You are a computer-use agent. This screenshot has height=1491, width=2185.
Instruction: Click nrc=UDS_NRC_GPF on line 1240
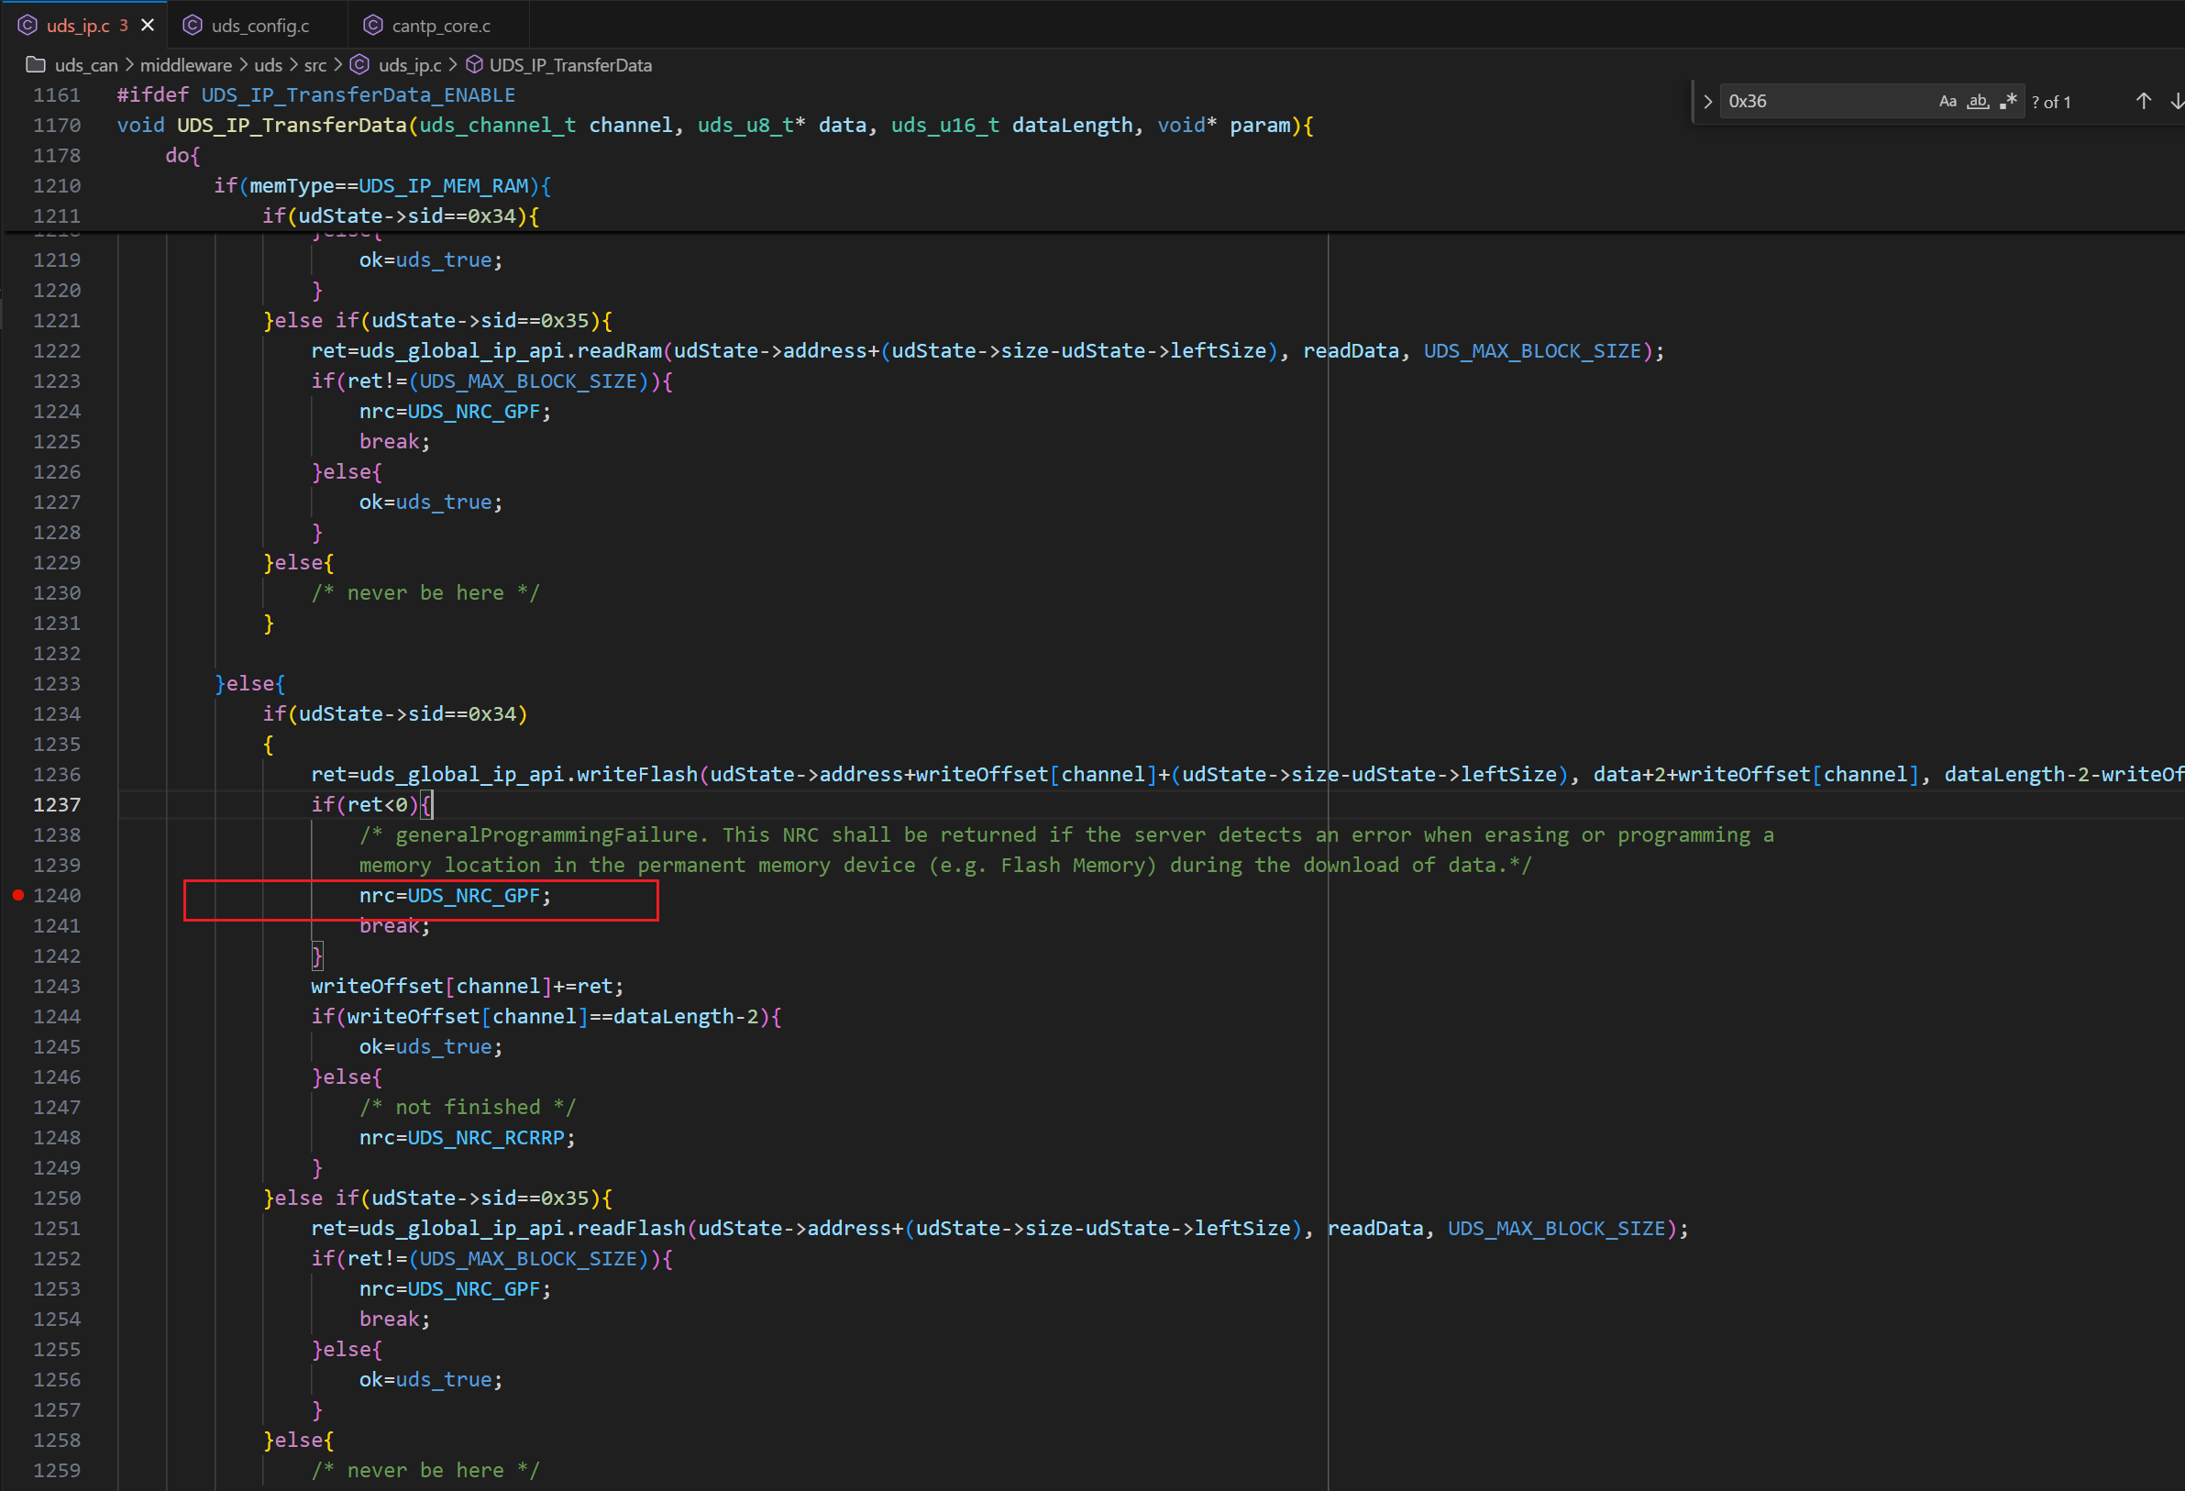click(455, 895)
